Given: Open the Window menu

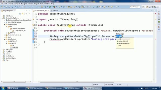Looking at the screenshot, I should tap(47, 4).
